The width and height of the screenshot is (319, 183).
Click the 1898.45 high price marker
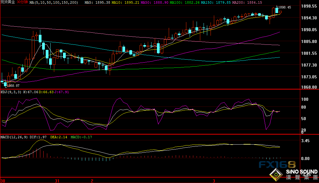point(284,7)
